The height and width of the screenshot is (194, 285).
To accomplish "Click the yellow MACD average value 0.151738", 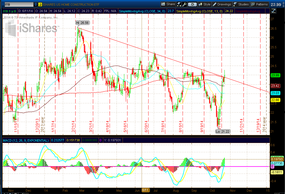I will click(x=73, y=140).
